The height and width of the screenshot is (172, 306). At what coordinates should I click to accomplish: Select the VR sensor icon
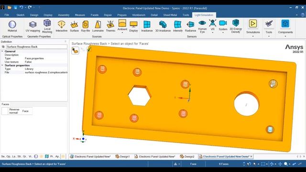click(212, 23)
